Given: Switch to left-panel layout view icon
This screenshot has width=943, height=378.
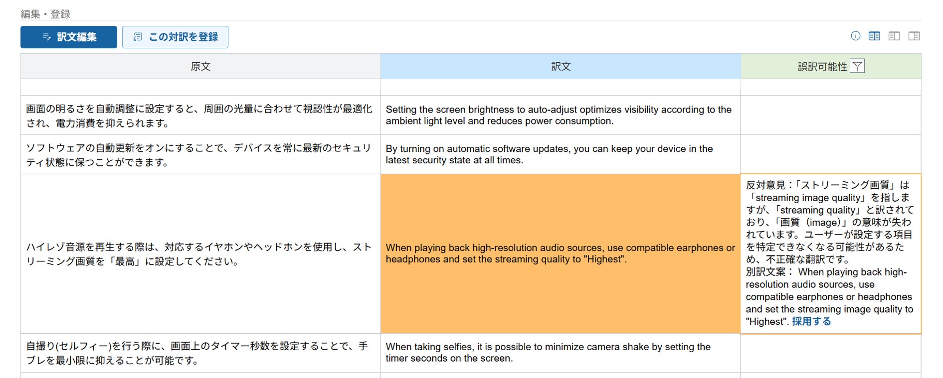Looking at the screenshot, I should pos(894,36).
